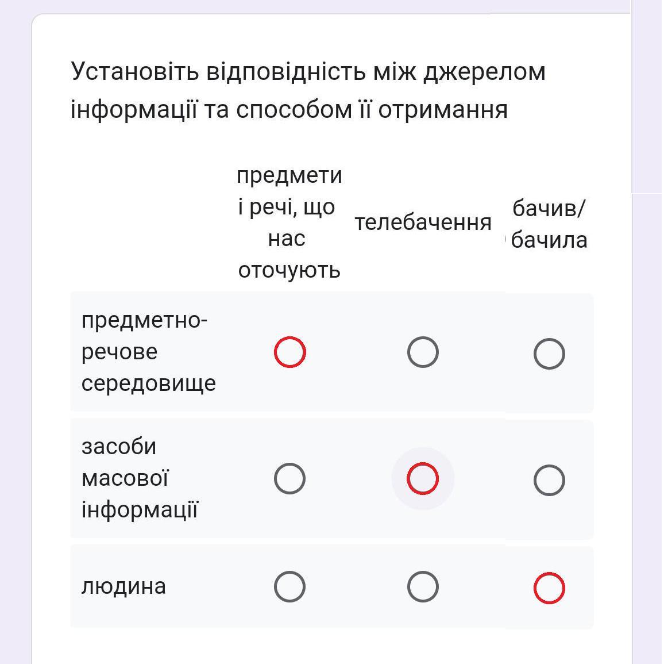
Task: Select 'предмети і речі' for 'предметно-речове середовище' row
Action: coord(289,352)
